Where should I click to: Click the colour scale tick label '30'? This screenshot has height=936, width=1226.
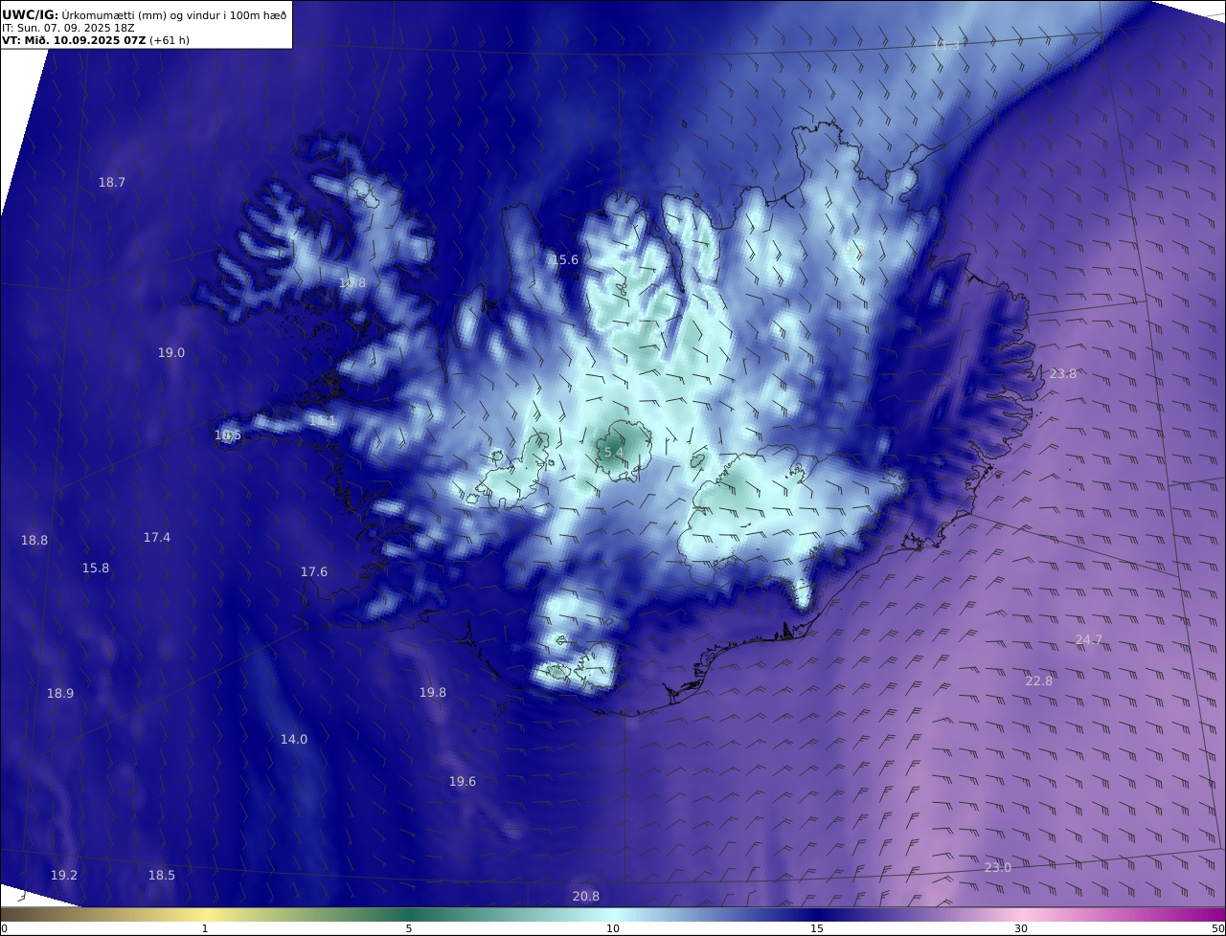1021,928
